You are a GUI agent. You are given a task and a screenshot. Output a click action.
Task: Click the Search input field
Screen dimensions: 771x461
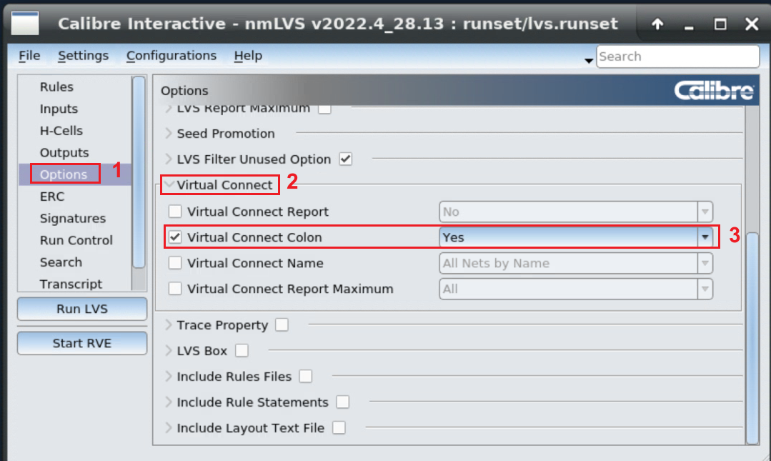[x=677, y=56]
